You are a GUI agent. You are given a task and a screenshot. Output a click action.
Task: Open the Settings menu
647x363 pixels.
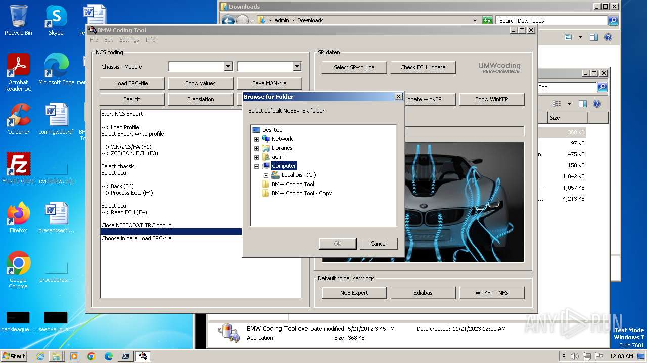[129, 40]
